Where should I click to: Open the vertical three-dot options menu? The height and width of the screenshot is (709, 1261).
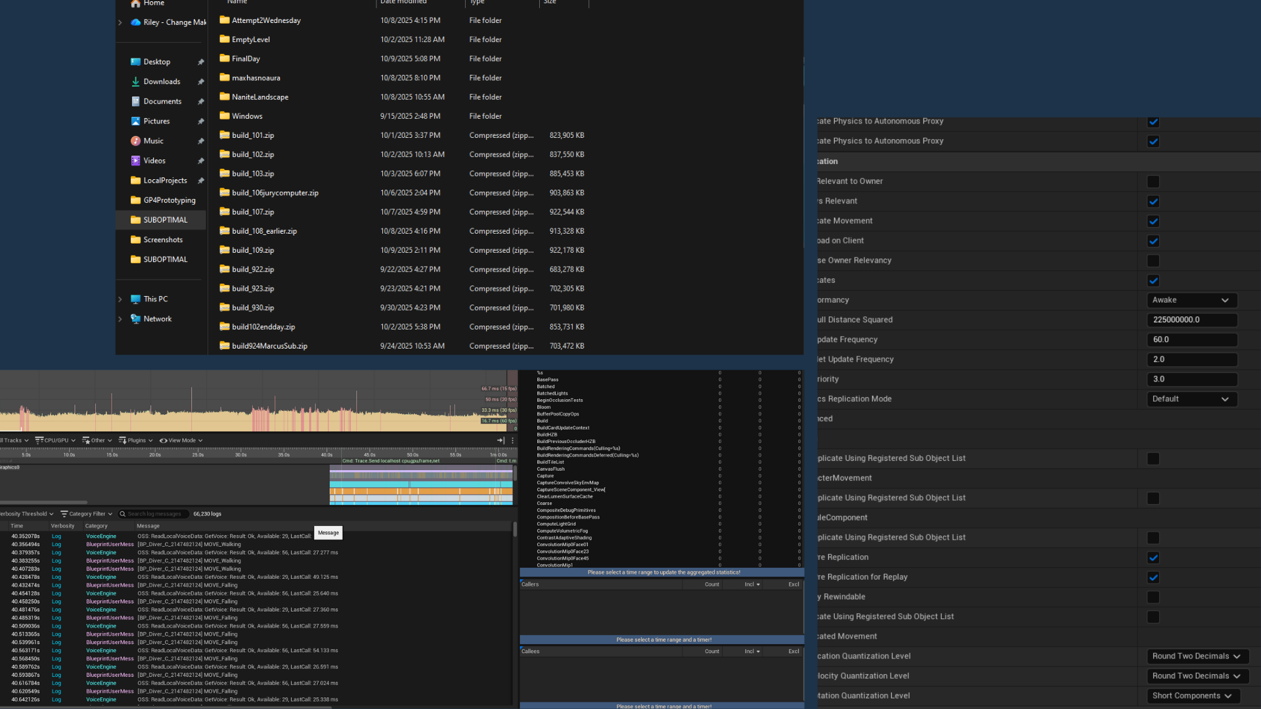tap(513, 440)
